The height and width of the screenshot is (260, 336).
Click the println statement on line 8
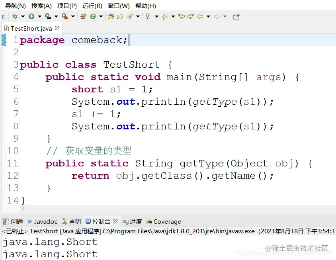[x=173, y=127]
